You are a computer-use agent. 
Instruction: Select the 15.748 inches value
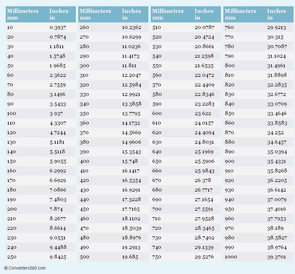pos(130,161)
